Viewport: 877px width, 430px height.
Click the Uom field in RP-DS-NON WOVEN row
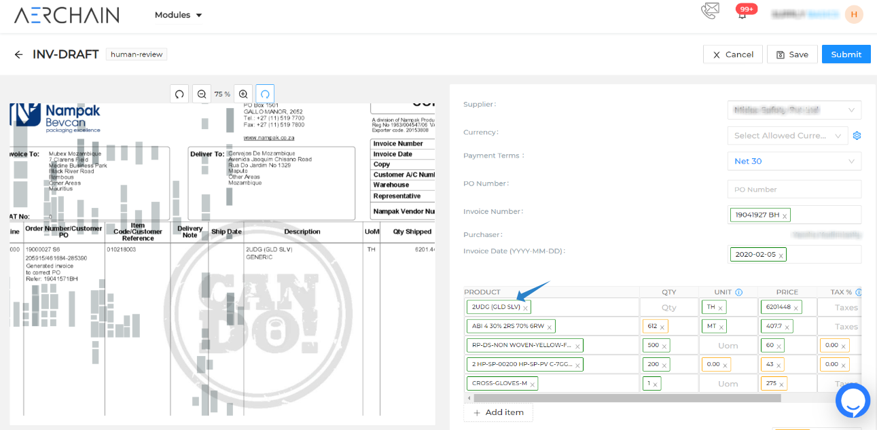[728, 346]
